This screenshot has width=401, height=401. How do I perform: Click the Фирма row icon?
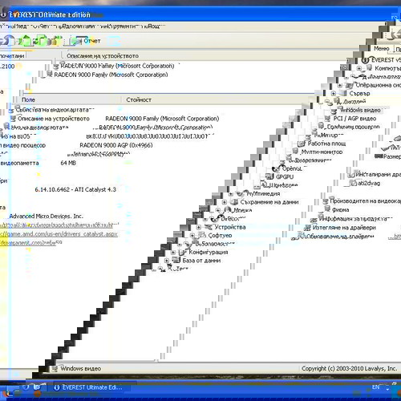[327, 209]
